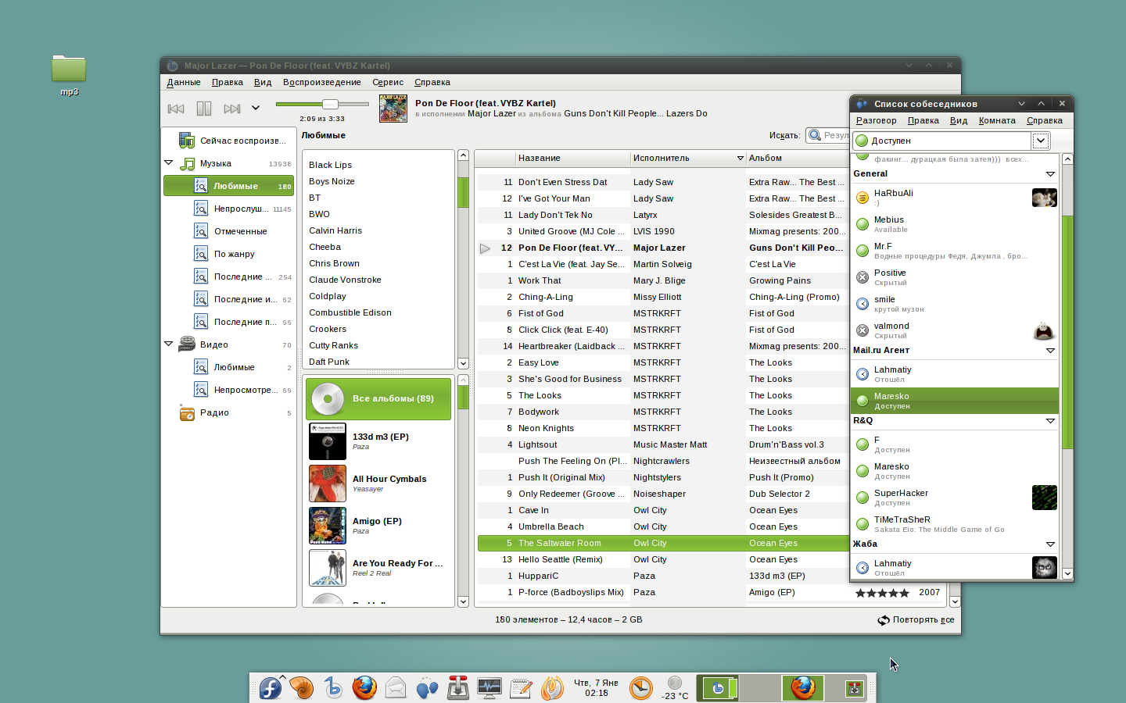Select contact HaRbuAli

955,198
